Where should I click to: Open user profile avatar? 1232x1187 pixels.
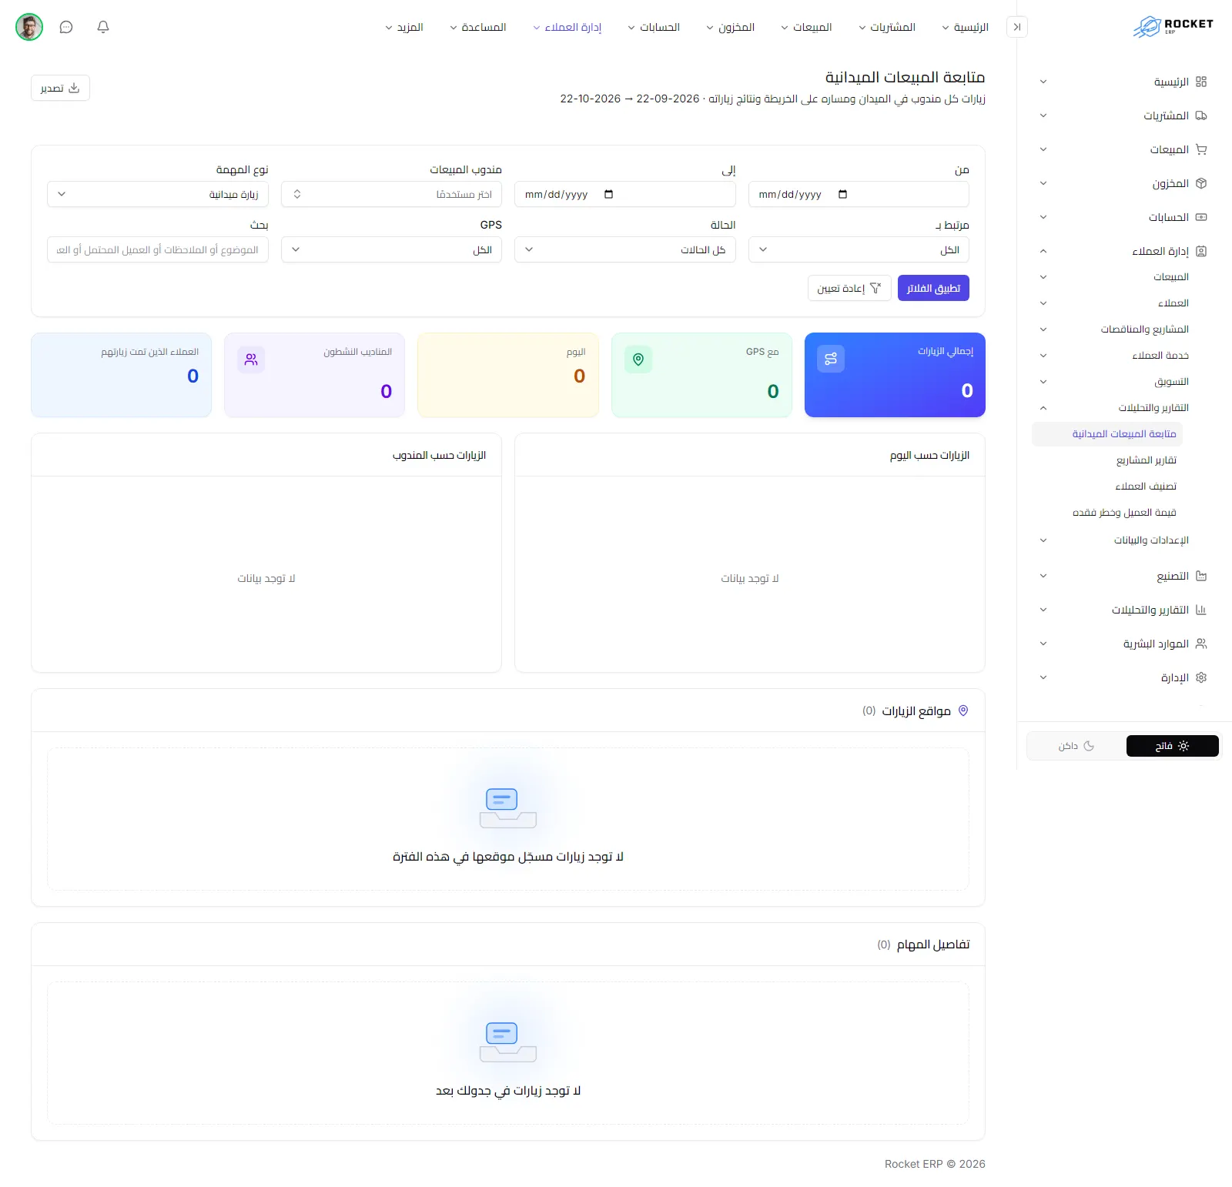(x=29, y=27)
